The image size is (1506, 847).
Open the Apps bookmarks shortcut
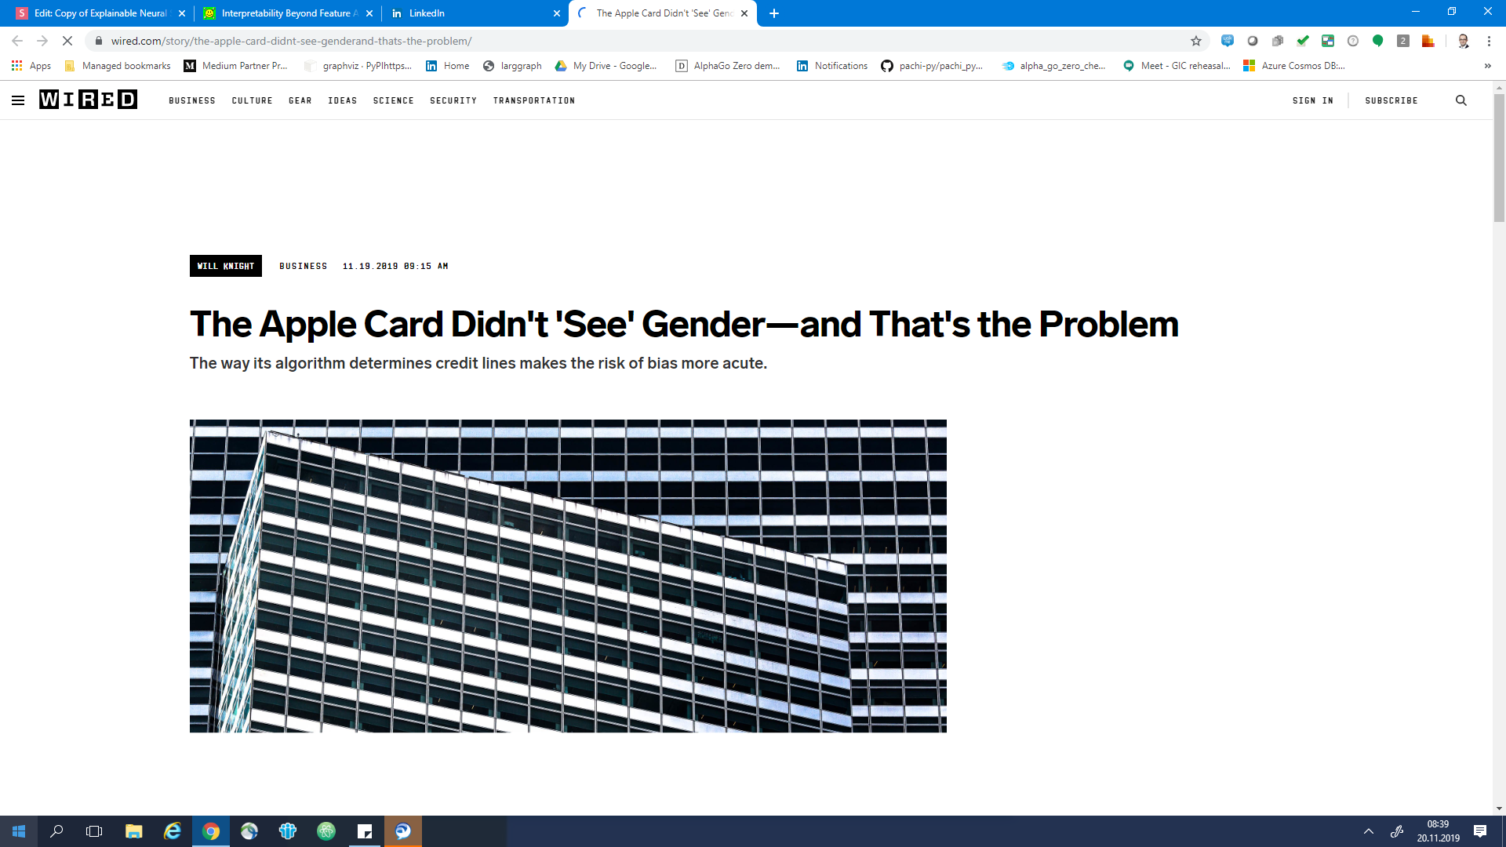click(x=31, y=66)
